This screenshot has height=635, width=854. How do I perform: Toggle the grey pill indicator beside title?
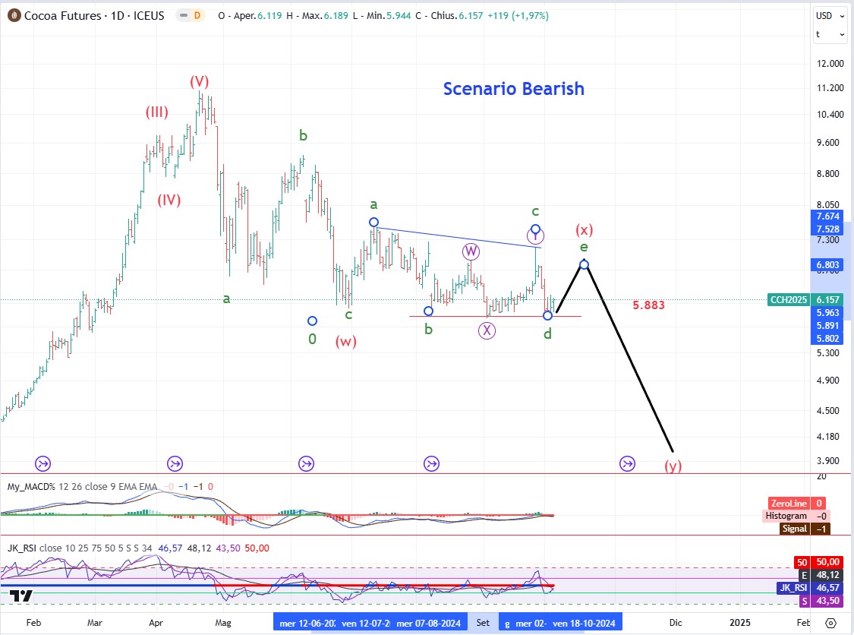click(x=184, y=16)
